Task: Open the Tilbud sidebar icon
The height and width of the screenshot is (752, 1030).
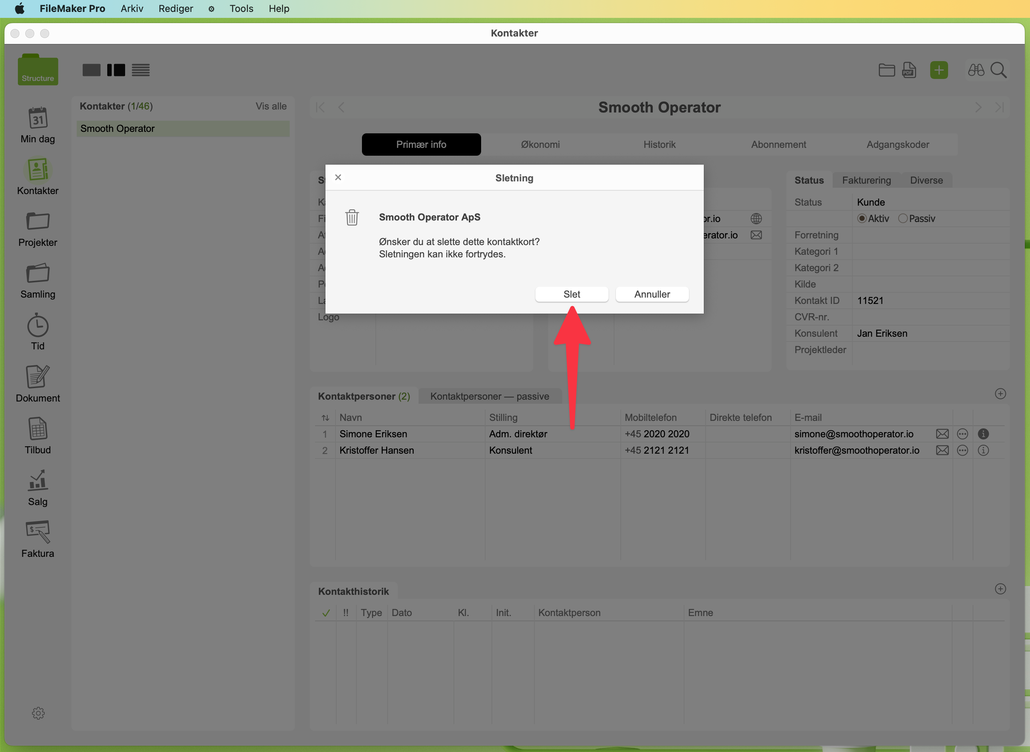Action: pyautogui.click(x=38, y=429)
